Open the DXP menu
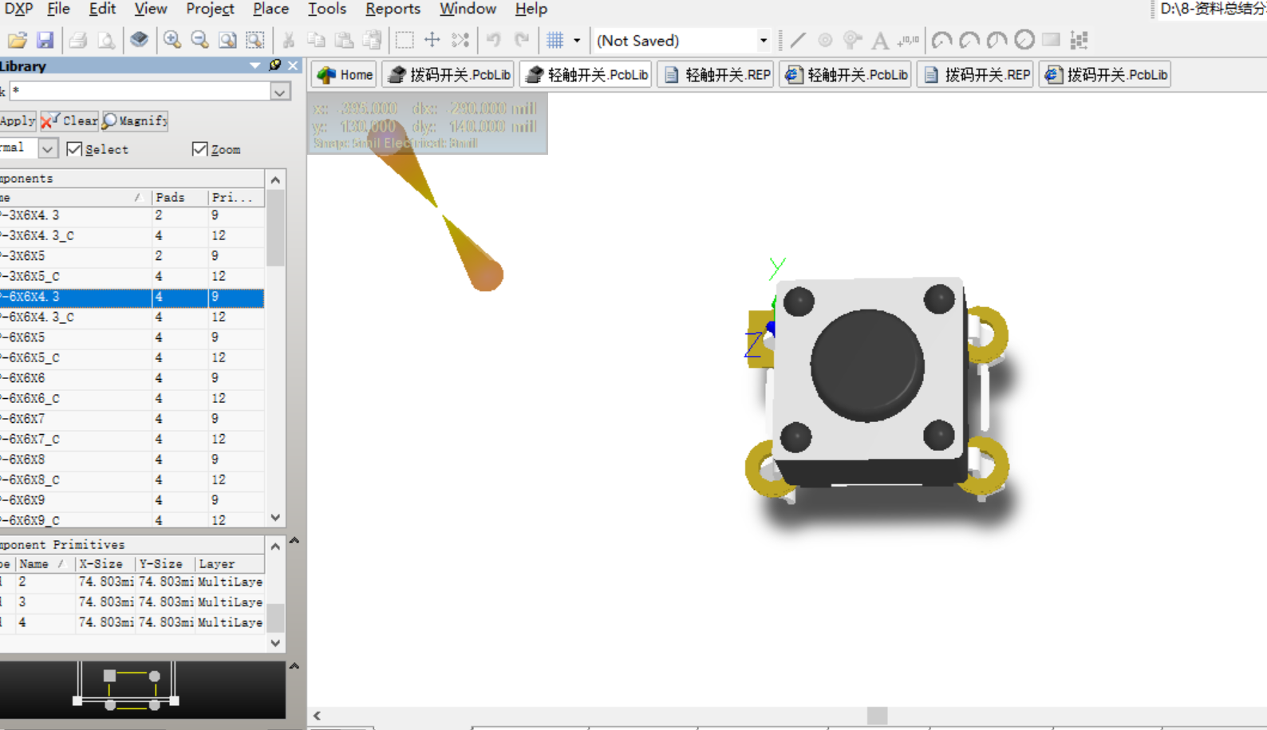 19,9
